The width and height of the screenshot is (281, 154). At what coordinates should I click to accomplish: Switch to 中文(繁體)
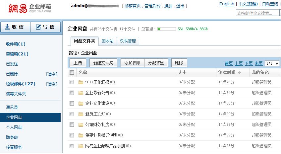[248, 4]
